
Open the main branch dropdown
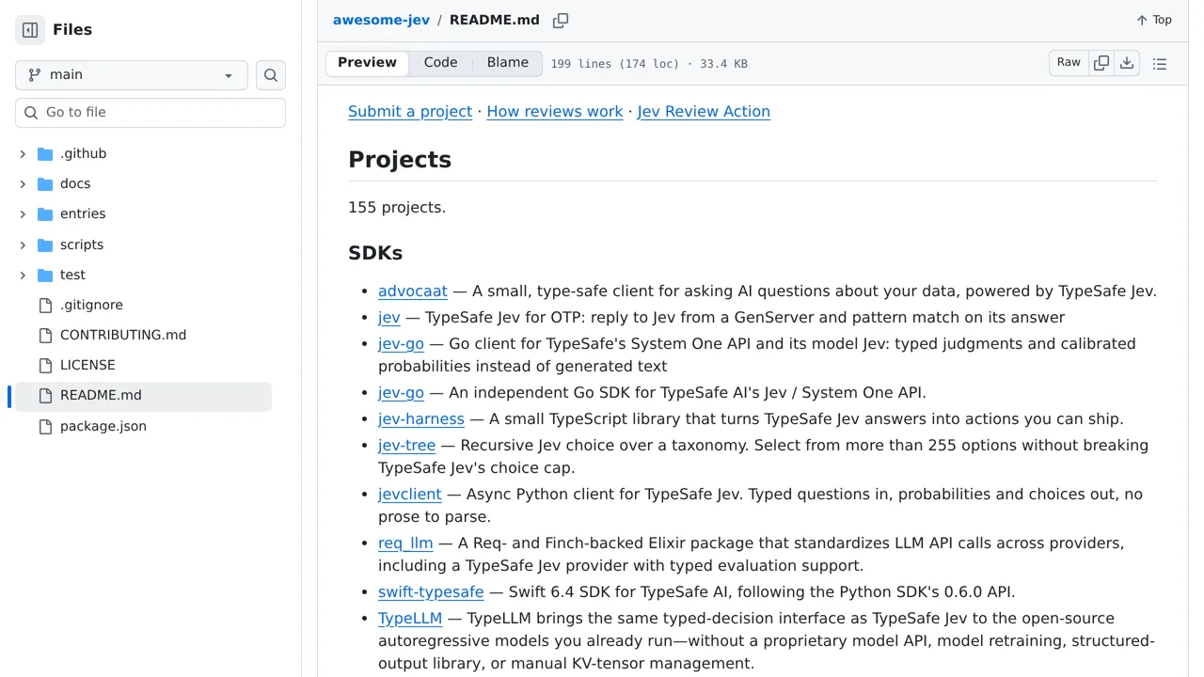pos(132,75)
